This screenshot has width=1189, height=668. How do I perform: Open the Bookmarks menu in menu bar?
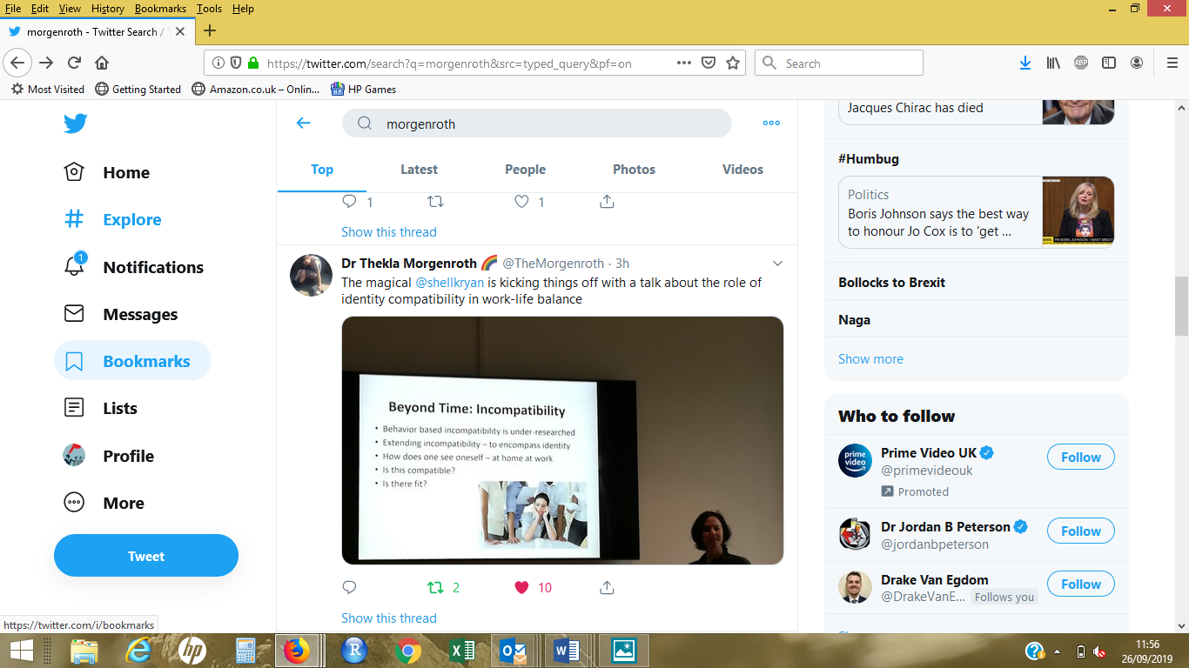(160, 9)
